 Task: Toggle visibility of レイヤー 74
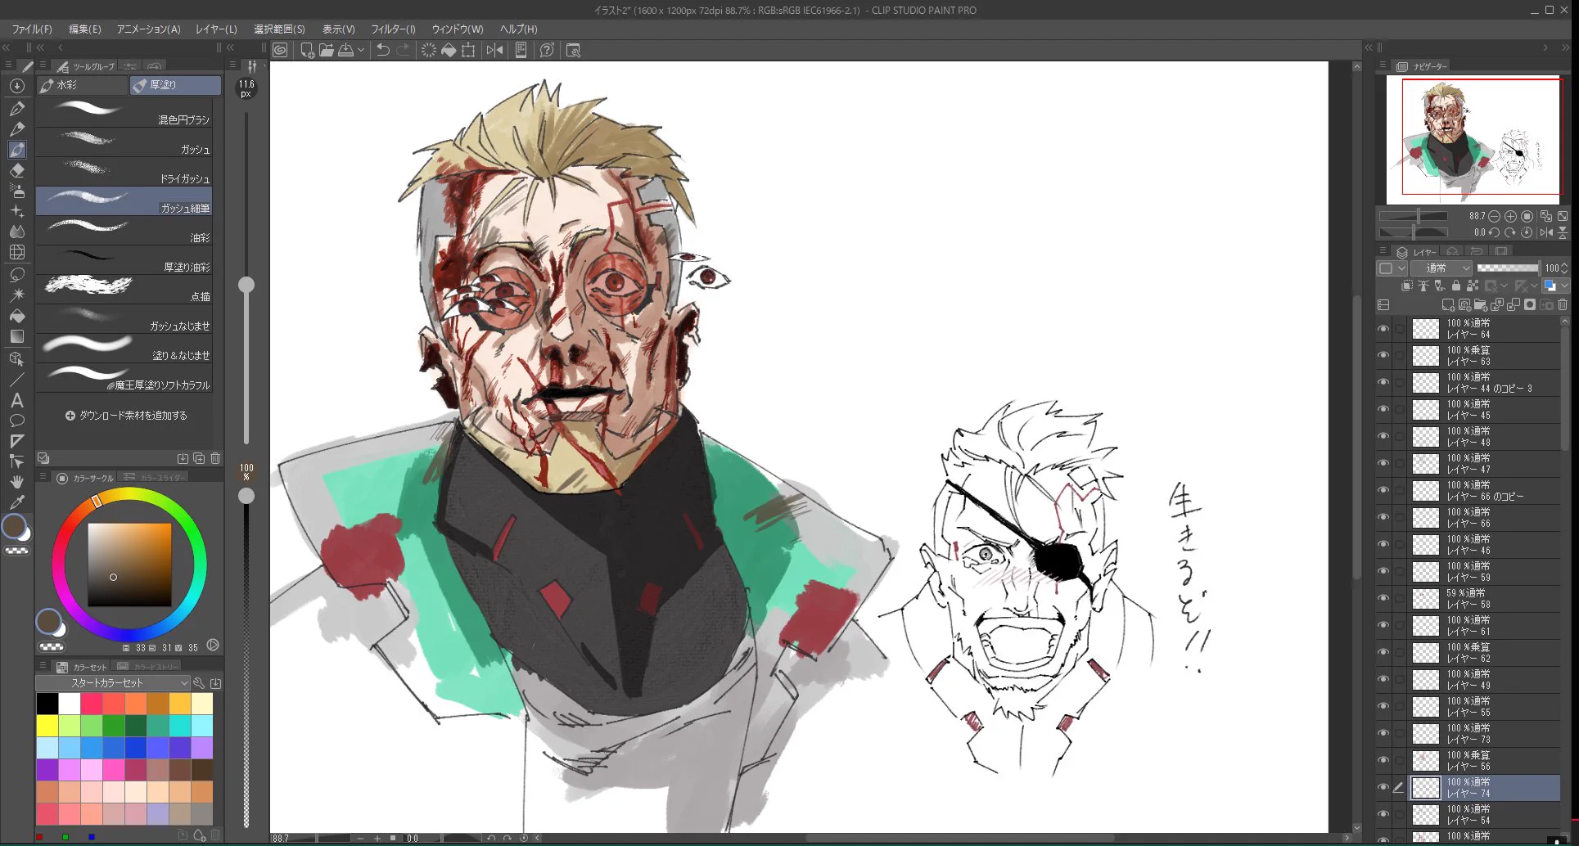(x=1383, y=788)
